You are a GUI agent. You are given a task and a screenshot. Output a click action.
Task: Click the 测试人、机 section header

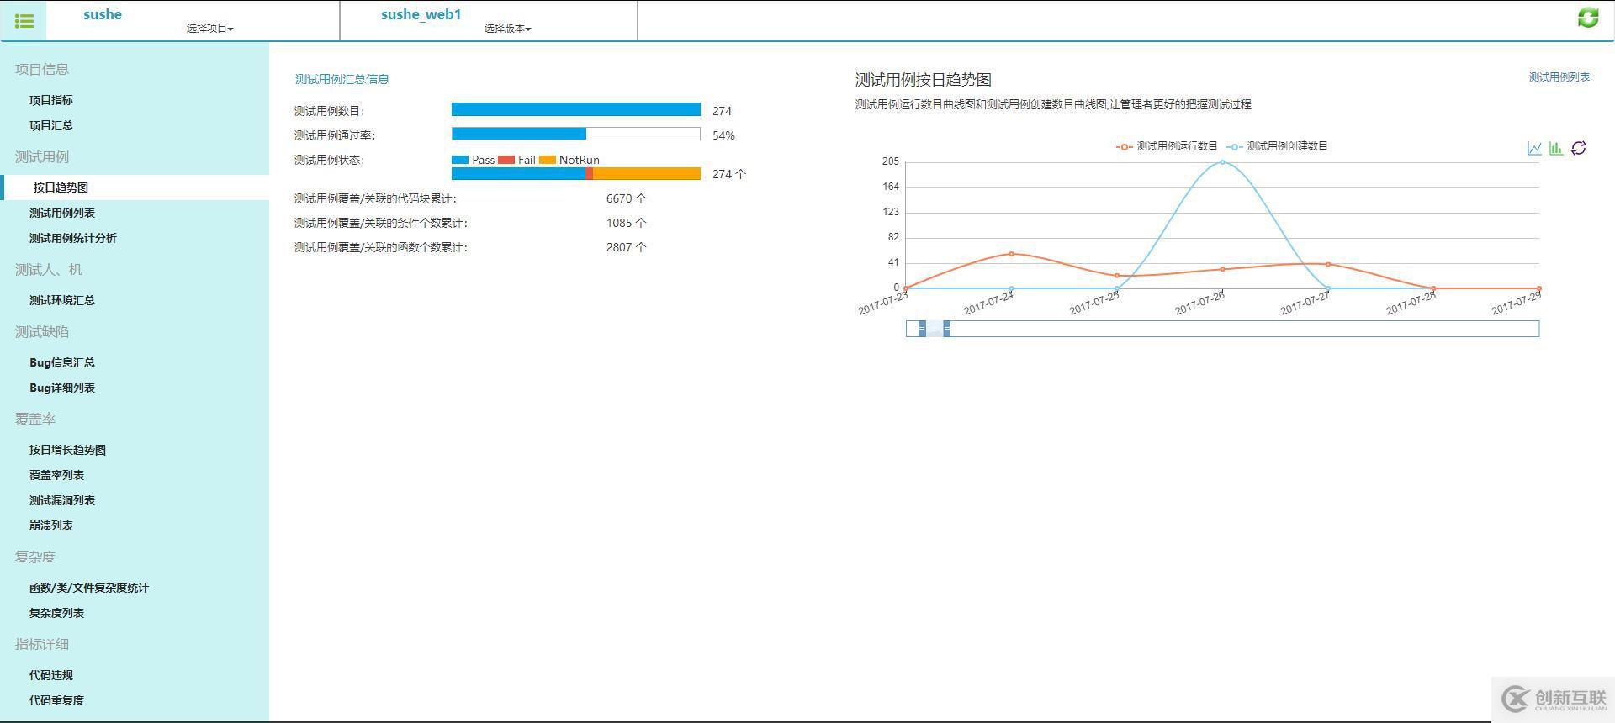pyautogui.click(x=49, y=269)
